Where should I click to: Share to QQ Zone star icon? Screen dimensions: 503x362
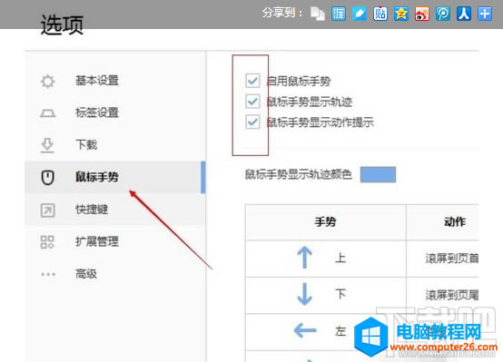[x=401, y=14]
